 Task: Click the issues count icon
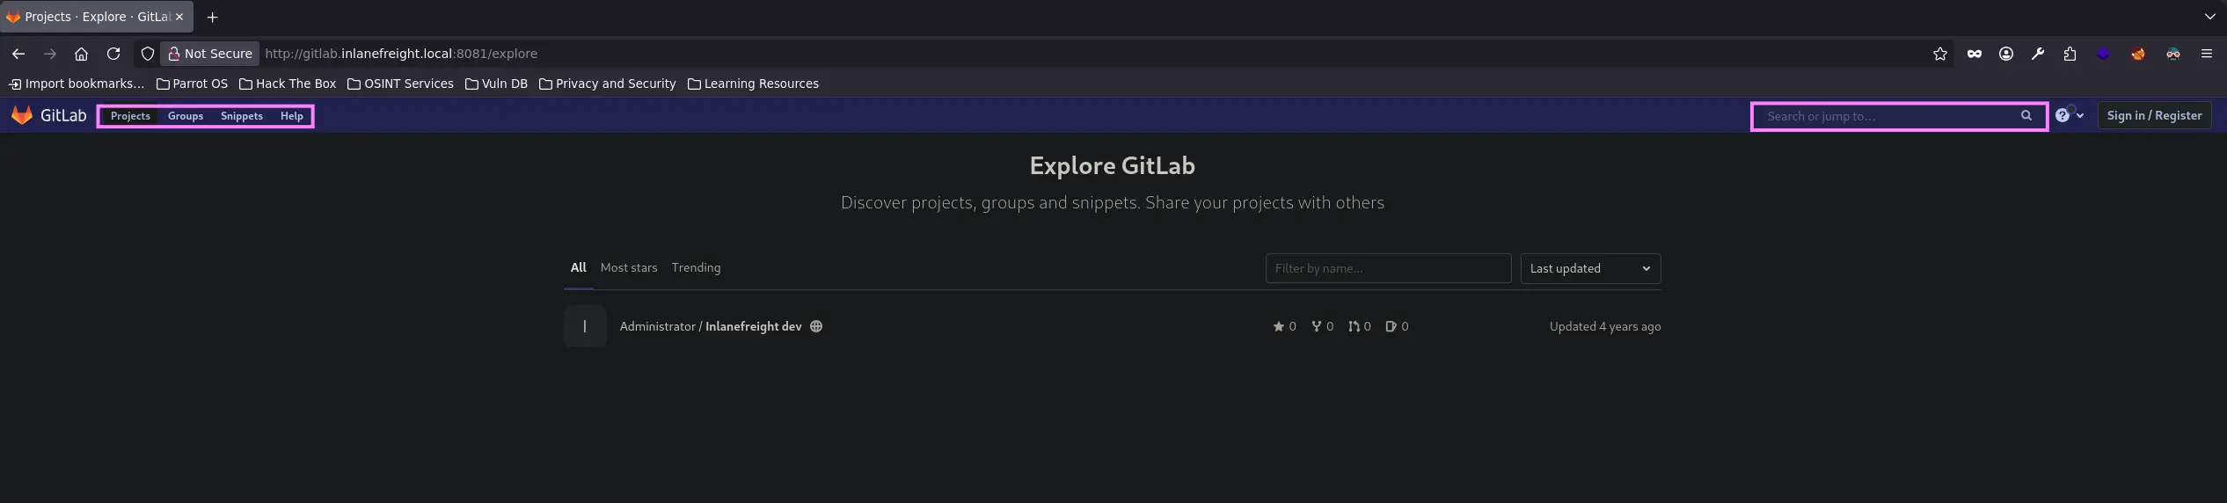coord(1391,326)
